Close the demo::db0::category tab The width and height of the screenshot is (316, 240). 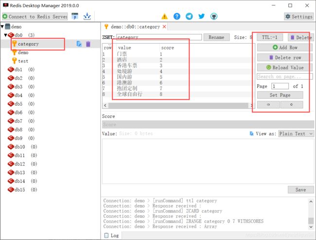(x=164, y=27)
